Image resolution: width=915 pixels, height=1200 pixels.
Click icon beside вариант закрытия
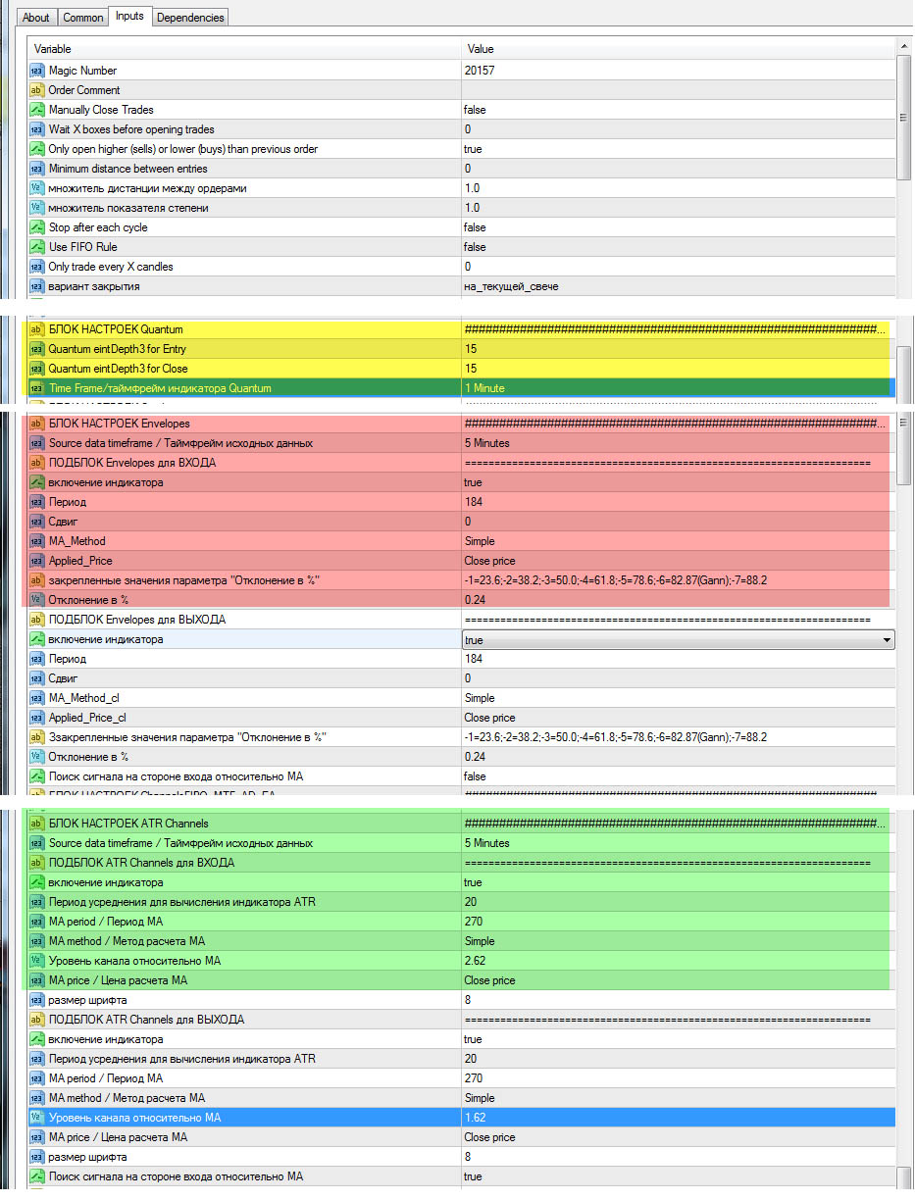pos(37,286)
